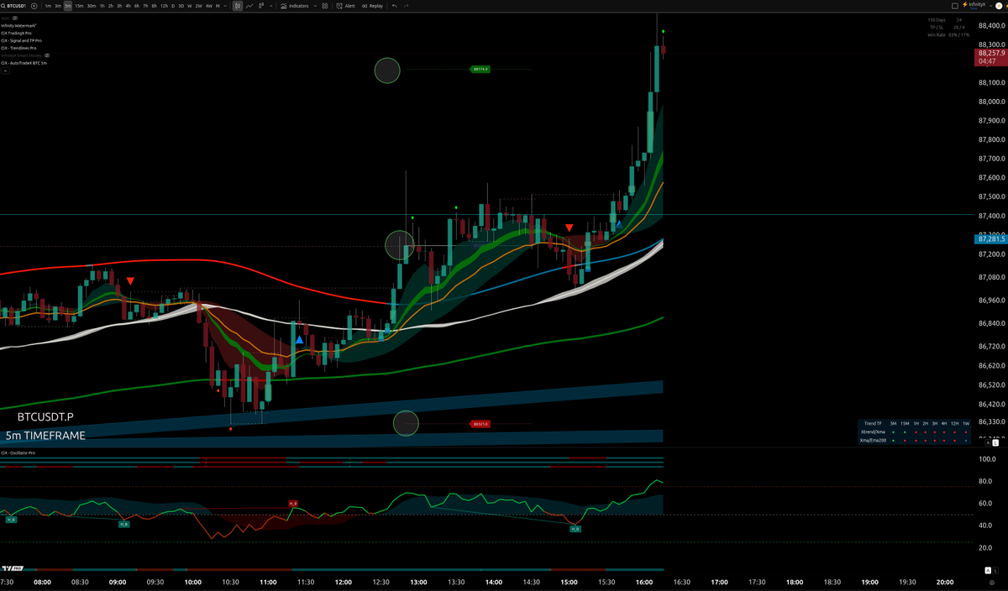Viewport: 1008px width, 591px height.
Task: Select Trendlines Pro indicator legend
Action: 18,48
